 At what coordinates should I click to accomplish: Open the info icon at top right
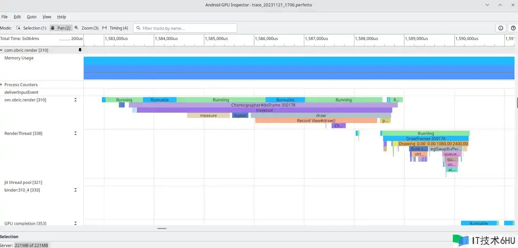pos(501,28)
